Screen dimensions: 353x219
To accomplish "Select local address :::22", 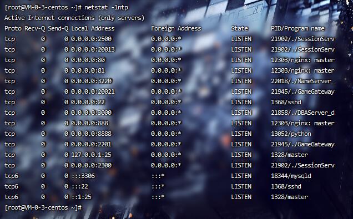I will click(80, 186).
